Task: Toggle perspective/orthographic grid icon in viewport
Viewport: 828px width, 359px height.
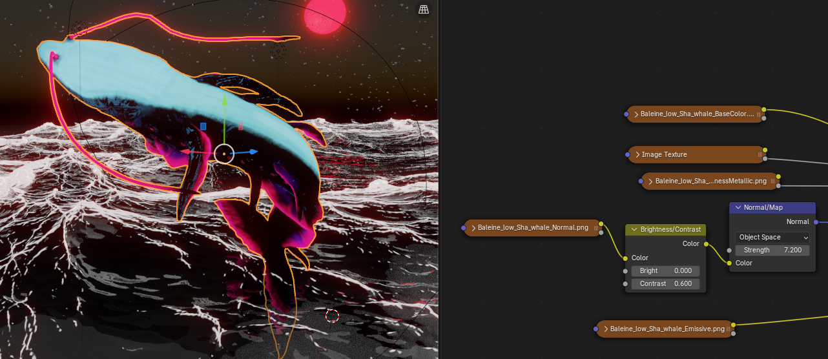Action: point(424,10)
